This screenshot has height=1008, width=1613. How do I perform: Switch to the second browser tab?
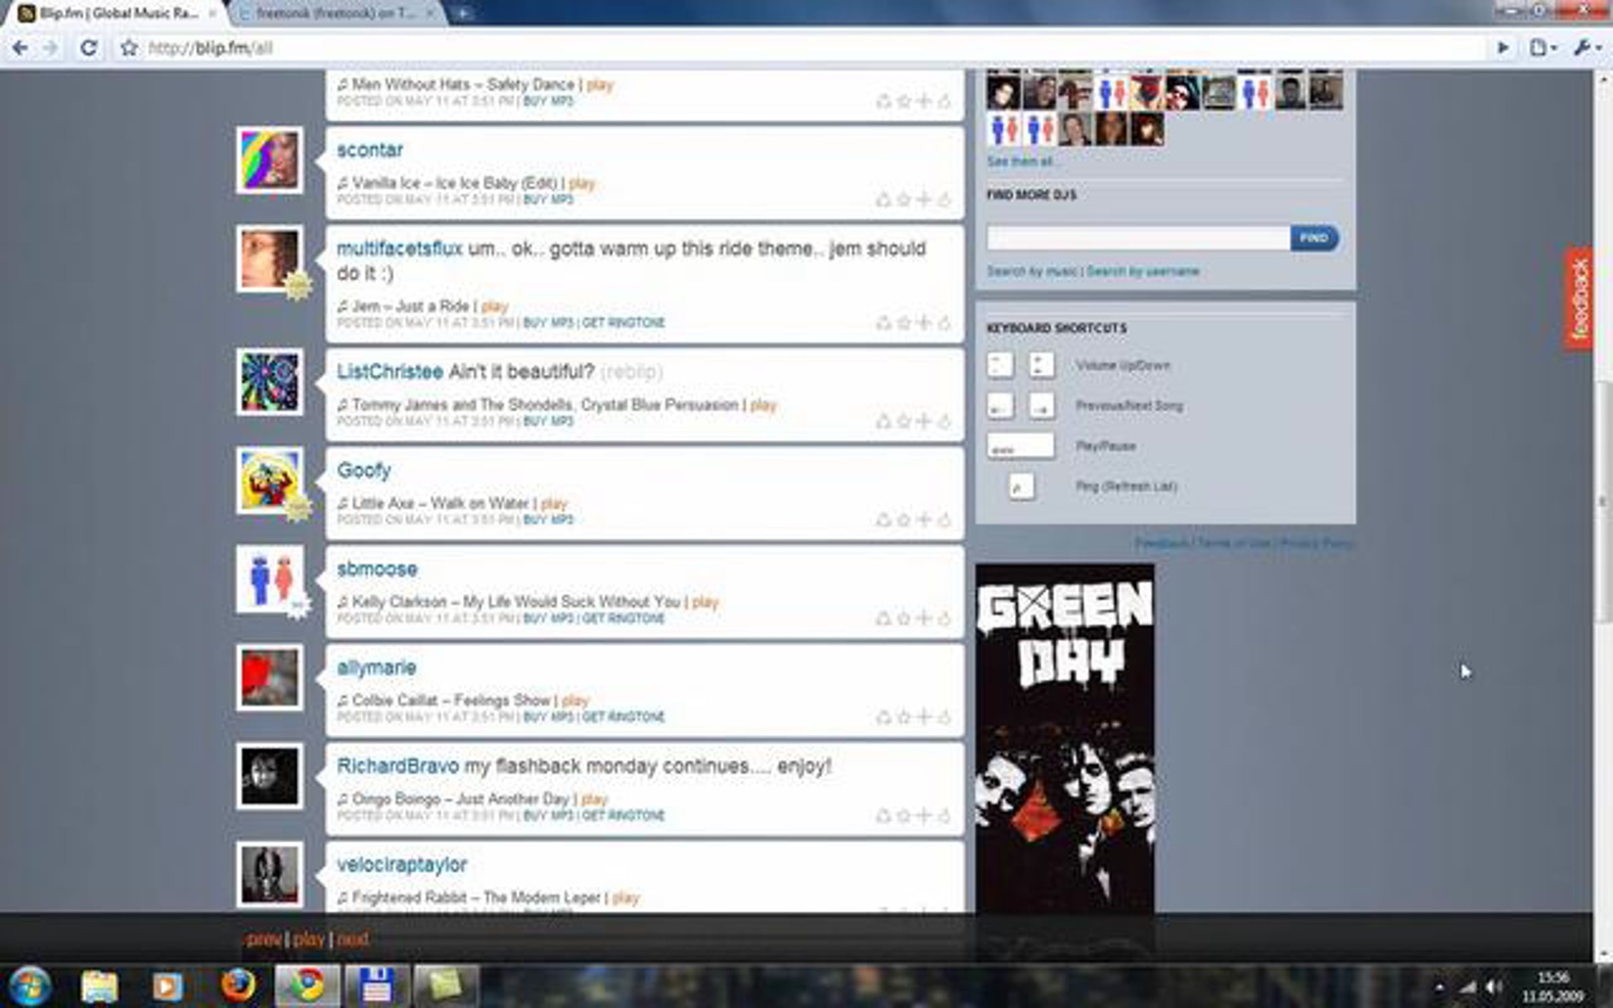tap(336, 13)
